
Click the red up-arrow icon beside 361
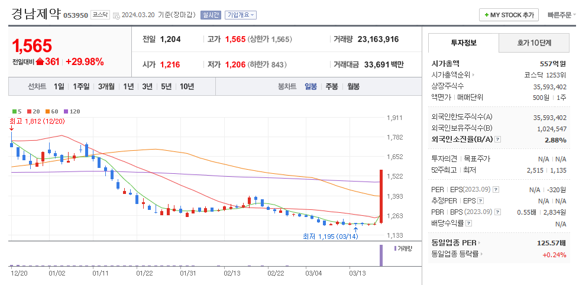(x=40, y=62)
